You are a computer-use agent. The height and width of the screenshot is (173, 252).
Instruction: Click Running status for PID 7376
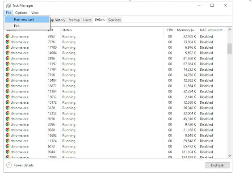coord(69,42)
